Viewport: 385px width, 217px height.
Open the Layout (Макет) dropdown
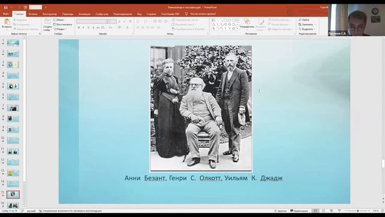(60, 20)
